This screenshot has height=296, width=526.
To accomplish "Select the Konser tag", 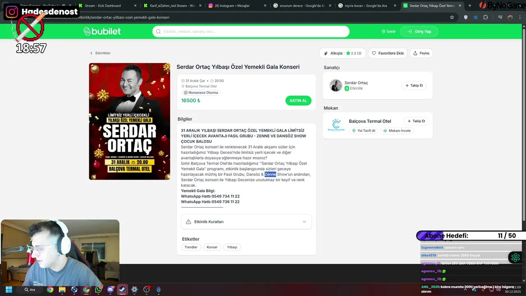I will click(212, 247).
